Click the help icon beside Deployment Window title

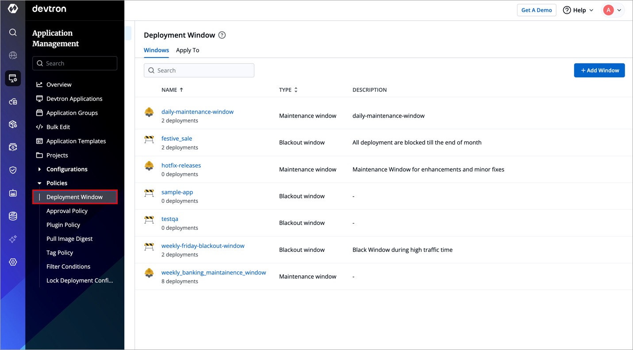click(222, 35)
